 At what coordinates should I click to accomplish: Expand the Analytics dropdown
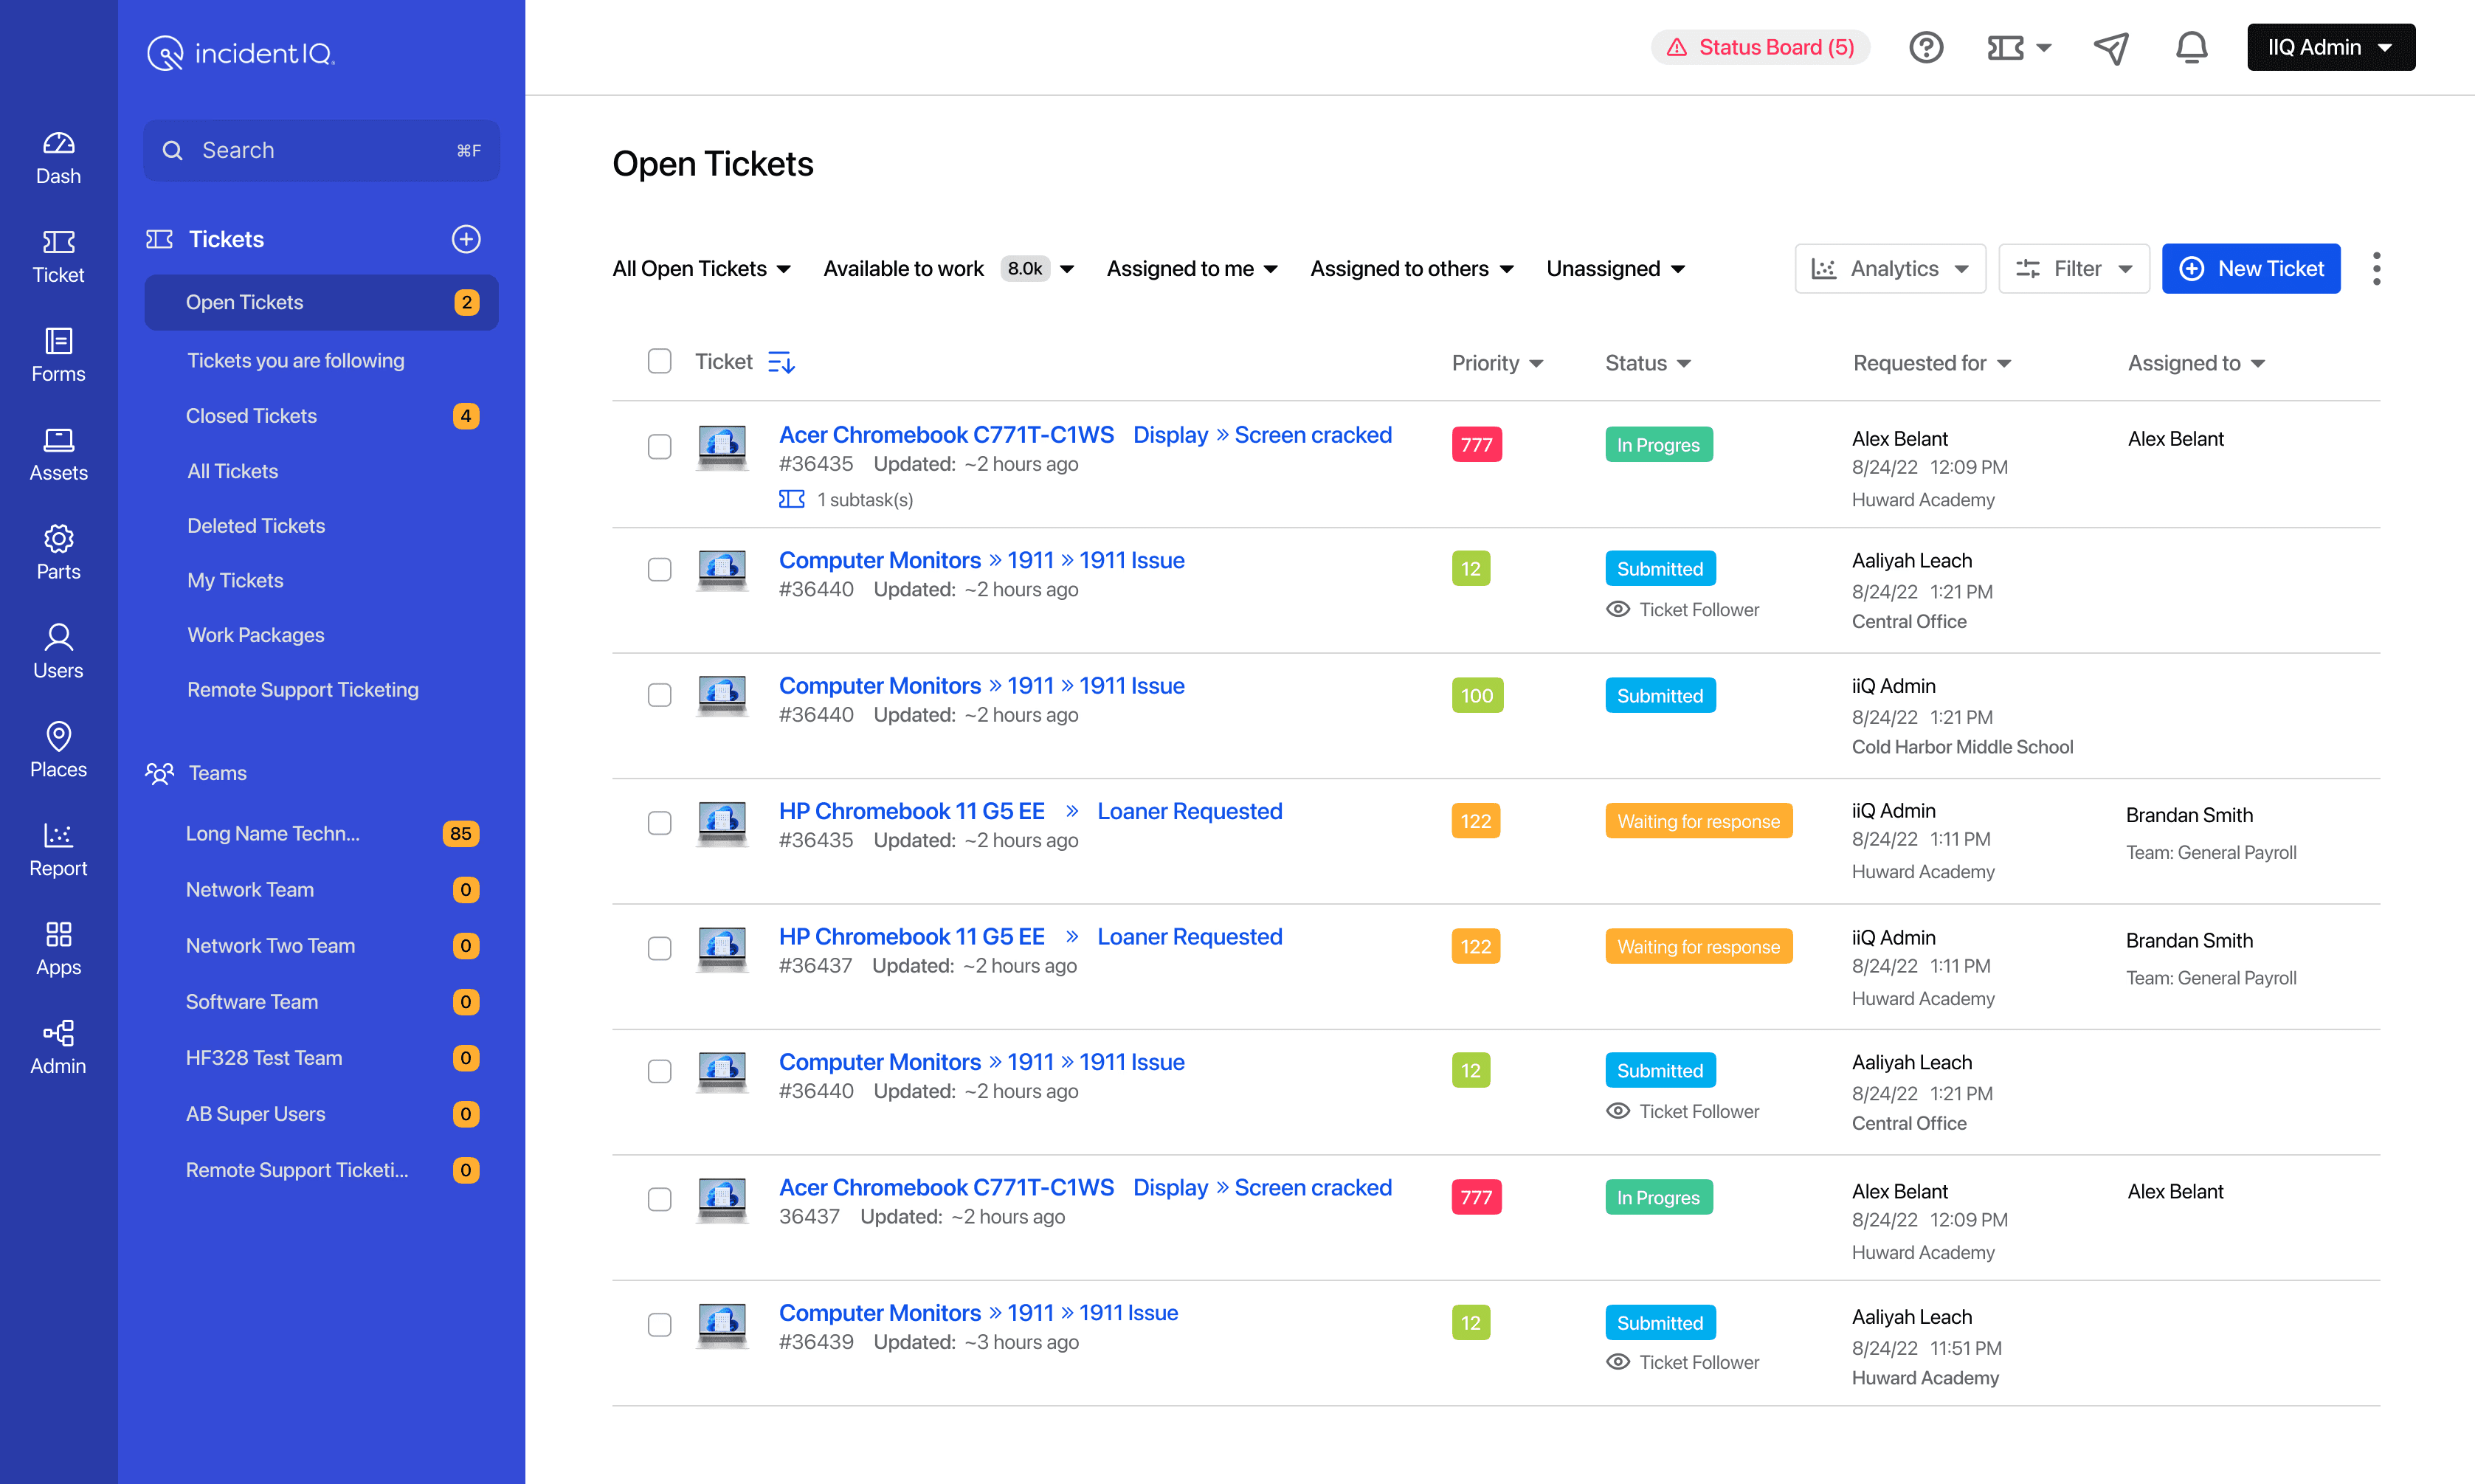tap(1889, 268)
